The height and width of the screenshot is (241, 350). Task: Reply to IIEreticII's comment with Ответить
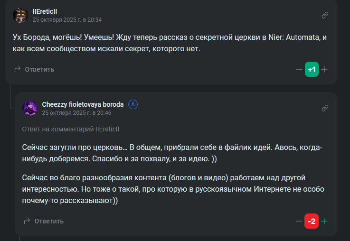click(x=34, y=69)
